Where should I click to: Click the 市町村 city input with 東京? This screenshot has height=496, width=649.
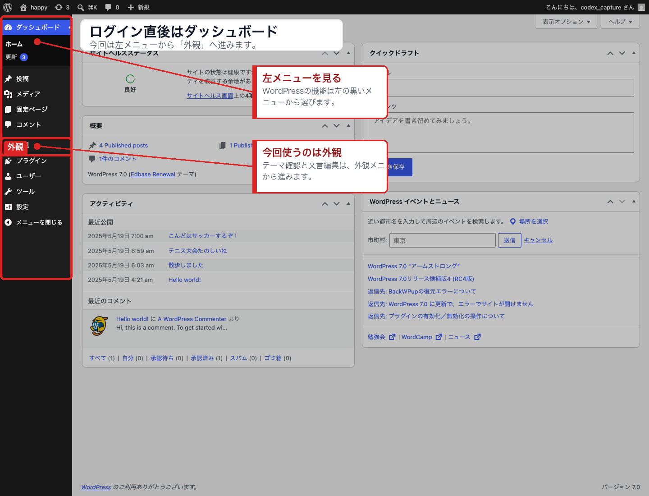[x=443, y=240]
